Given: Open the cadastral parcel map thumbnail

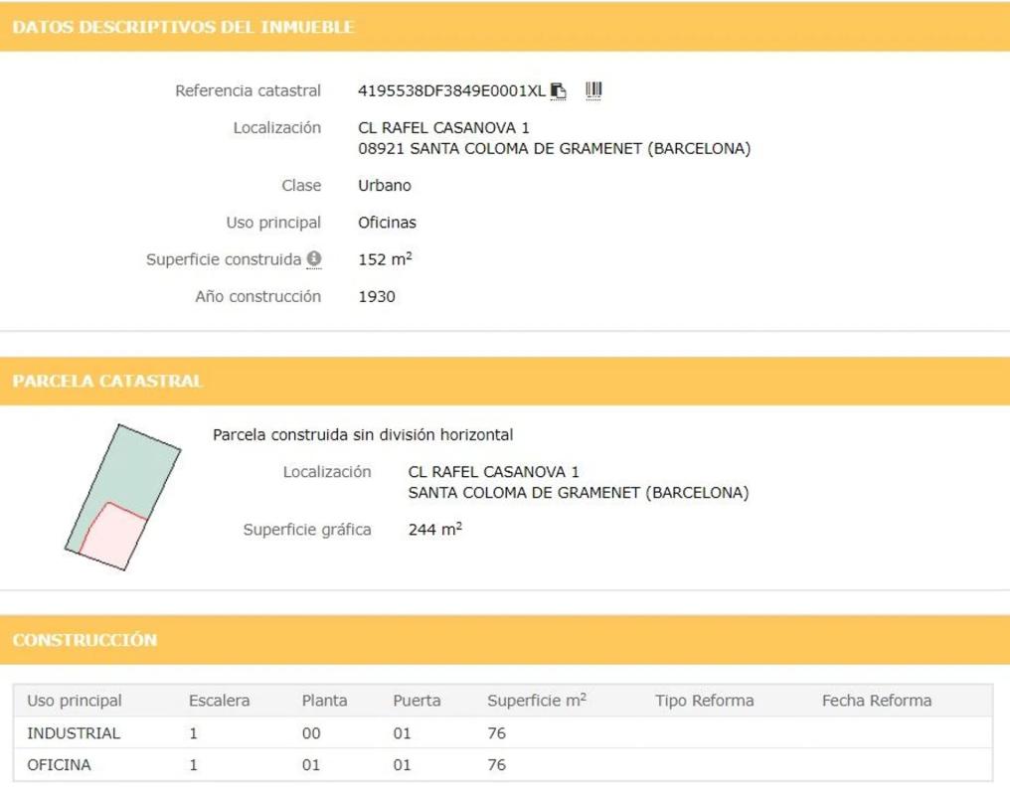Looking at the screenshot, I should coord(122,498).
